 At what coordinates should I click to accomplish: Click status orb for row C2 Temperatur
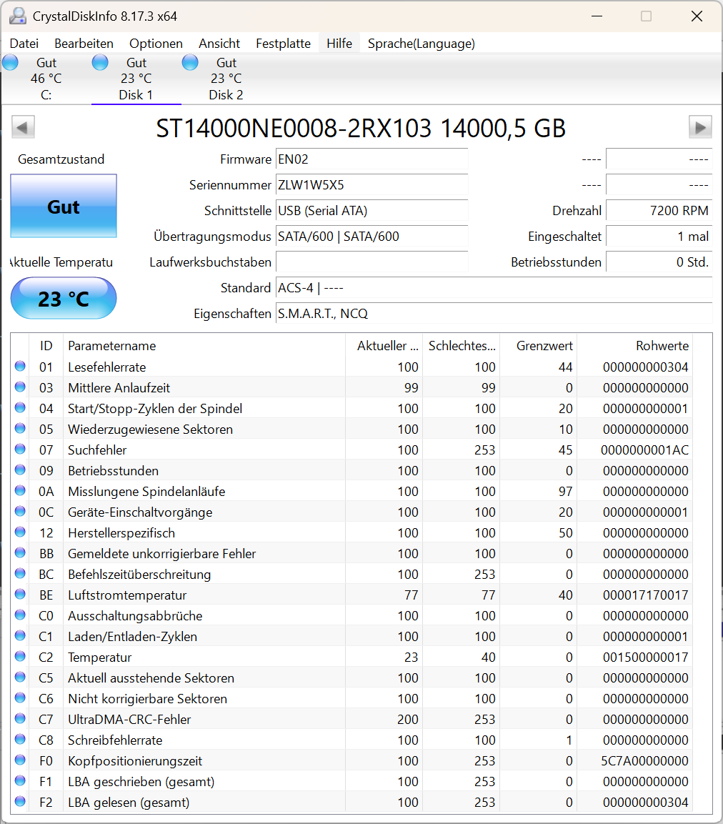point(20,656)
